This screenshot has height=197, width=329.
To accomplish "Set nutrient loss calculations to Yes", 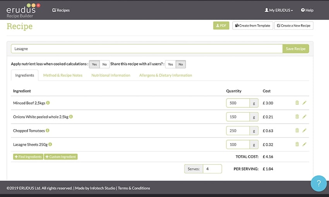I will click(94, 64).
